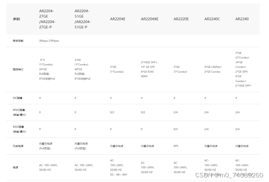Click '内置双电源' under AR2240C
The width and height of the screenshot is (269, 182).
211,146
